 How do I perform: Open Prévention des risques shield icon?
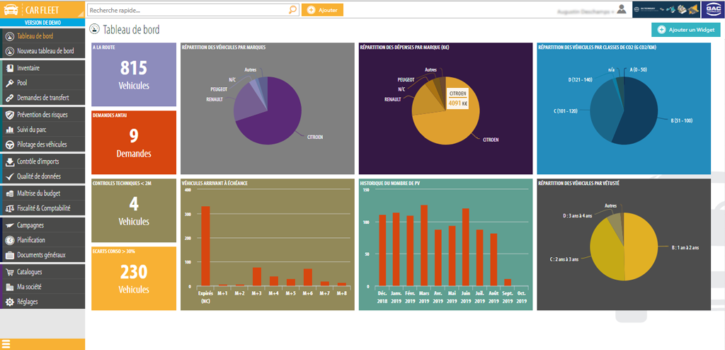pos(9,115)
